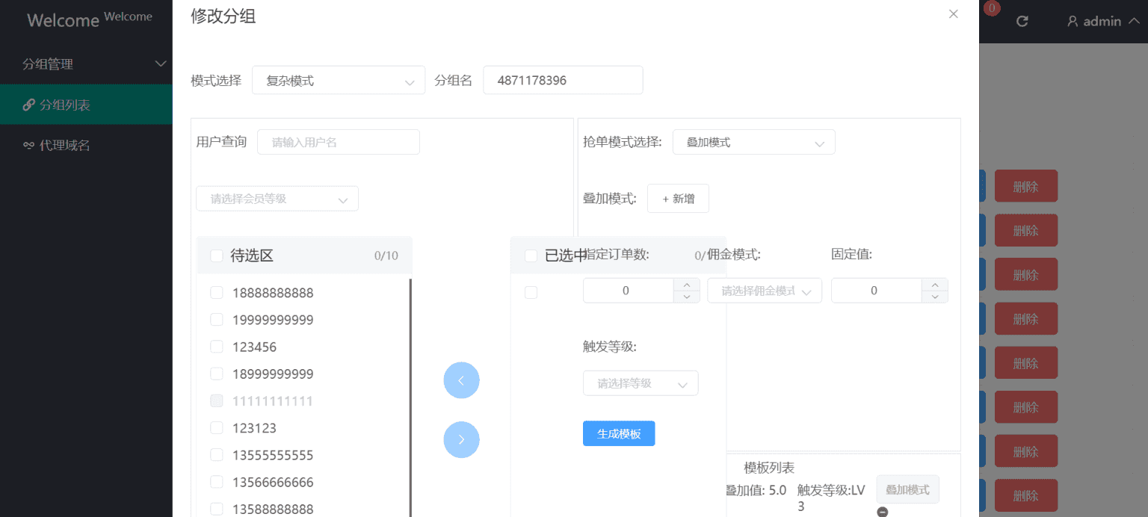The width and height of the screenshot is (1148, 517).
Task: Check the 待选区 select-all checkbox
Action: coord(217,256)
